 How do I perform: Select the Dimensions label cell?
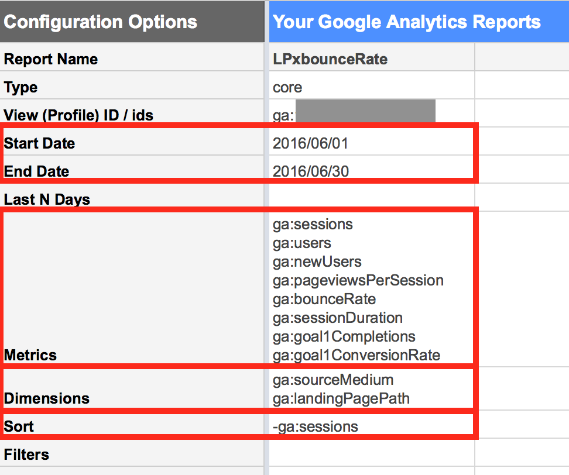click(132, 388)
